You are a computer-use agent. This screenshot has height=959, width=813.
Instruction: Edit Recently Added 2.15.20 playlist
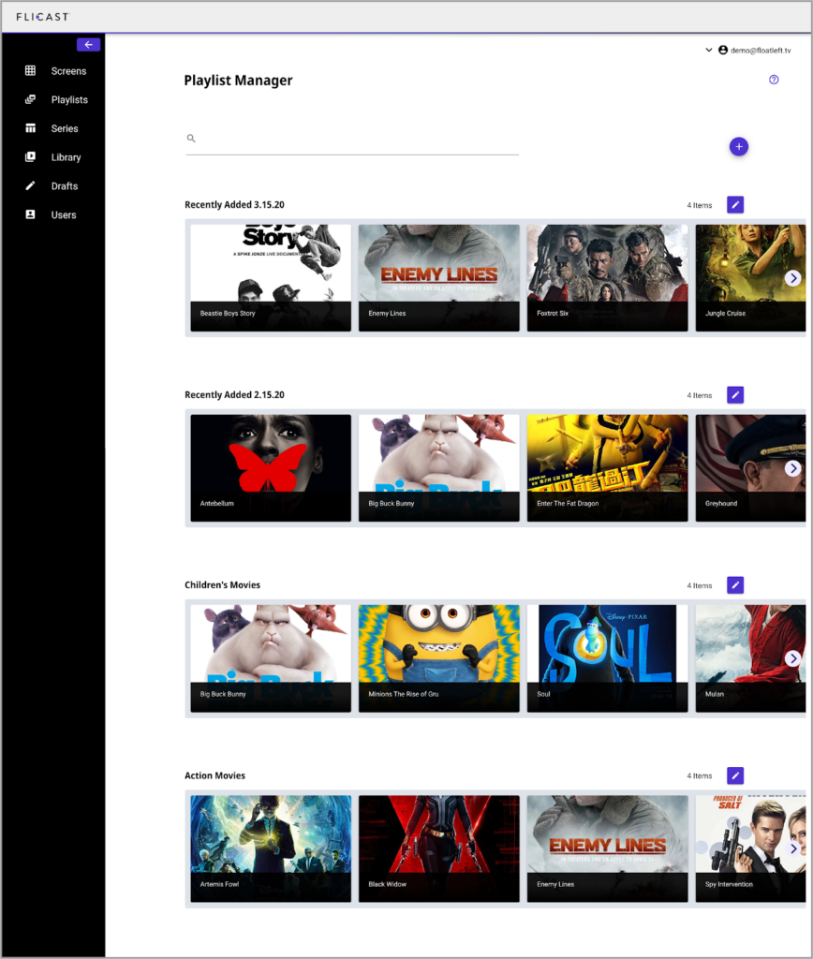tap(735, 395)
